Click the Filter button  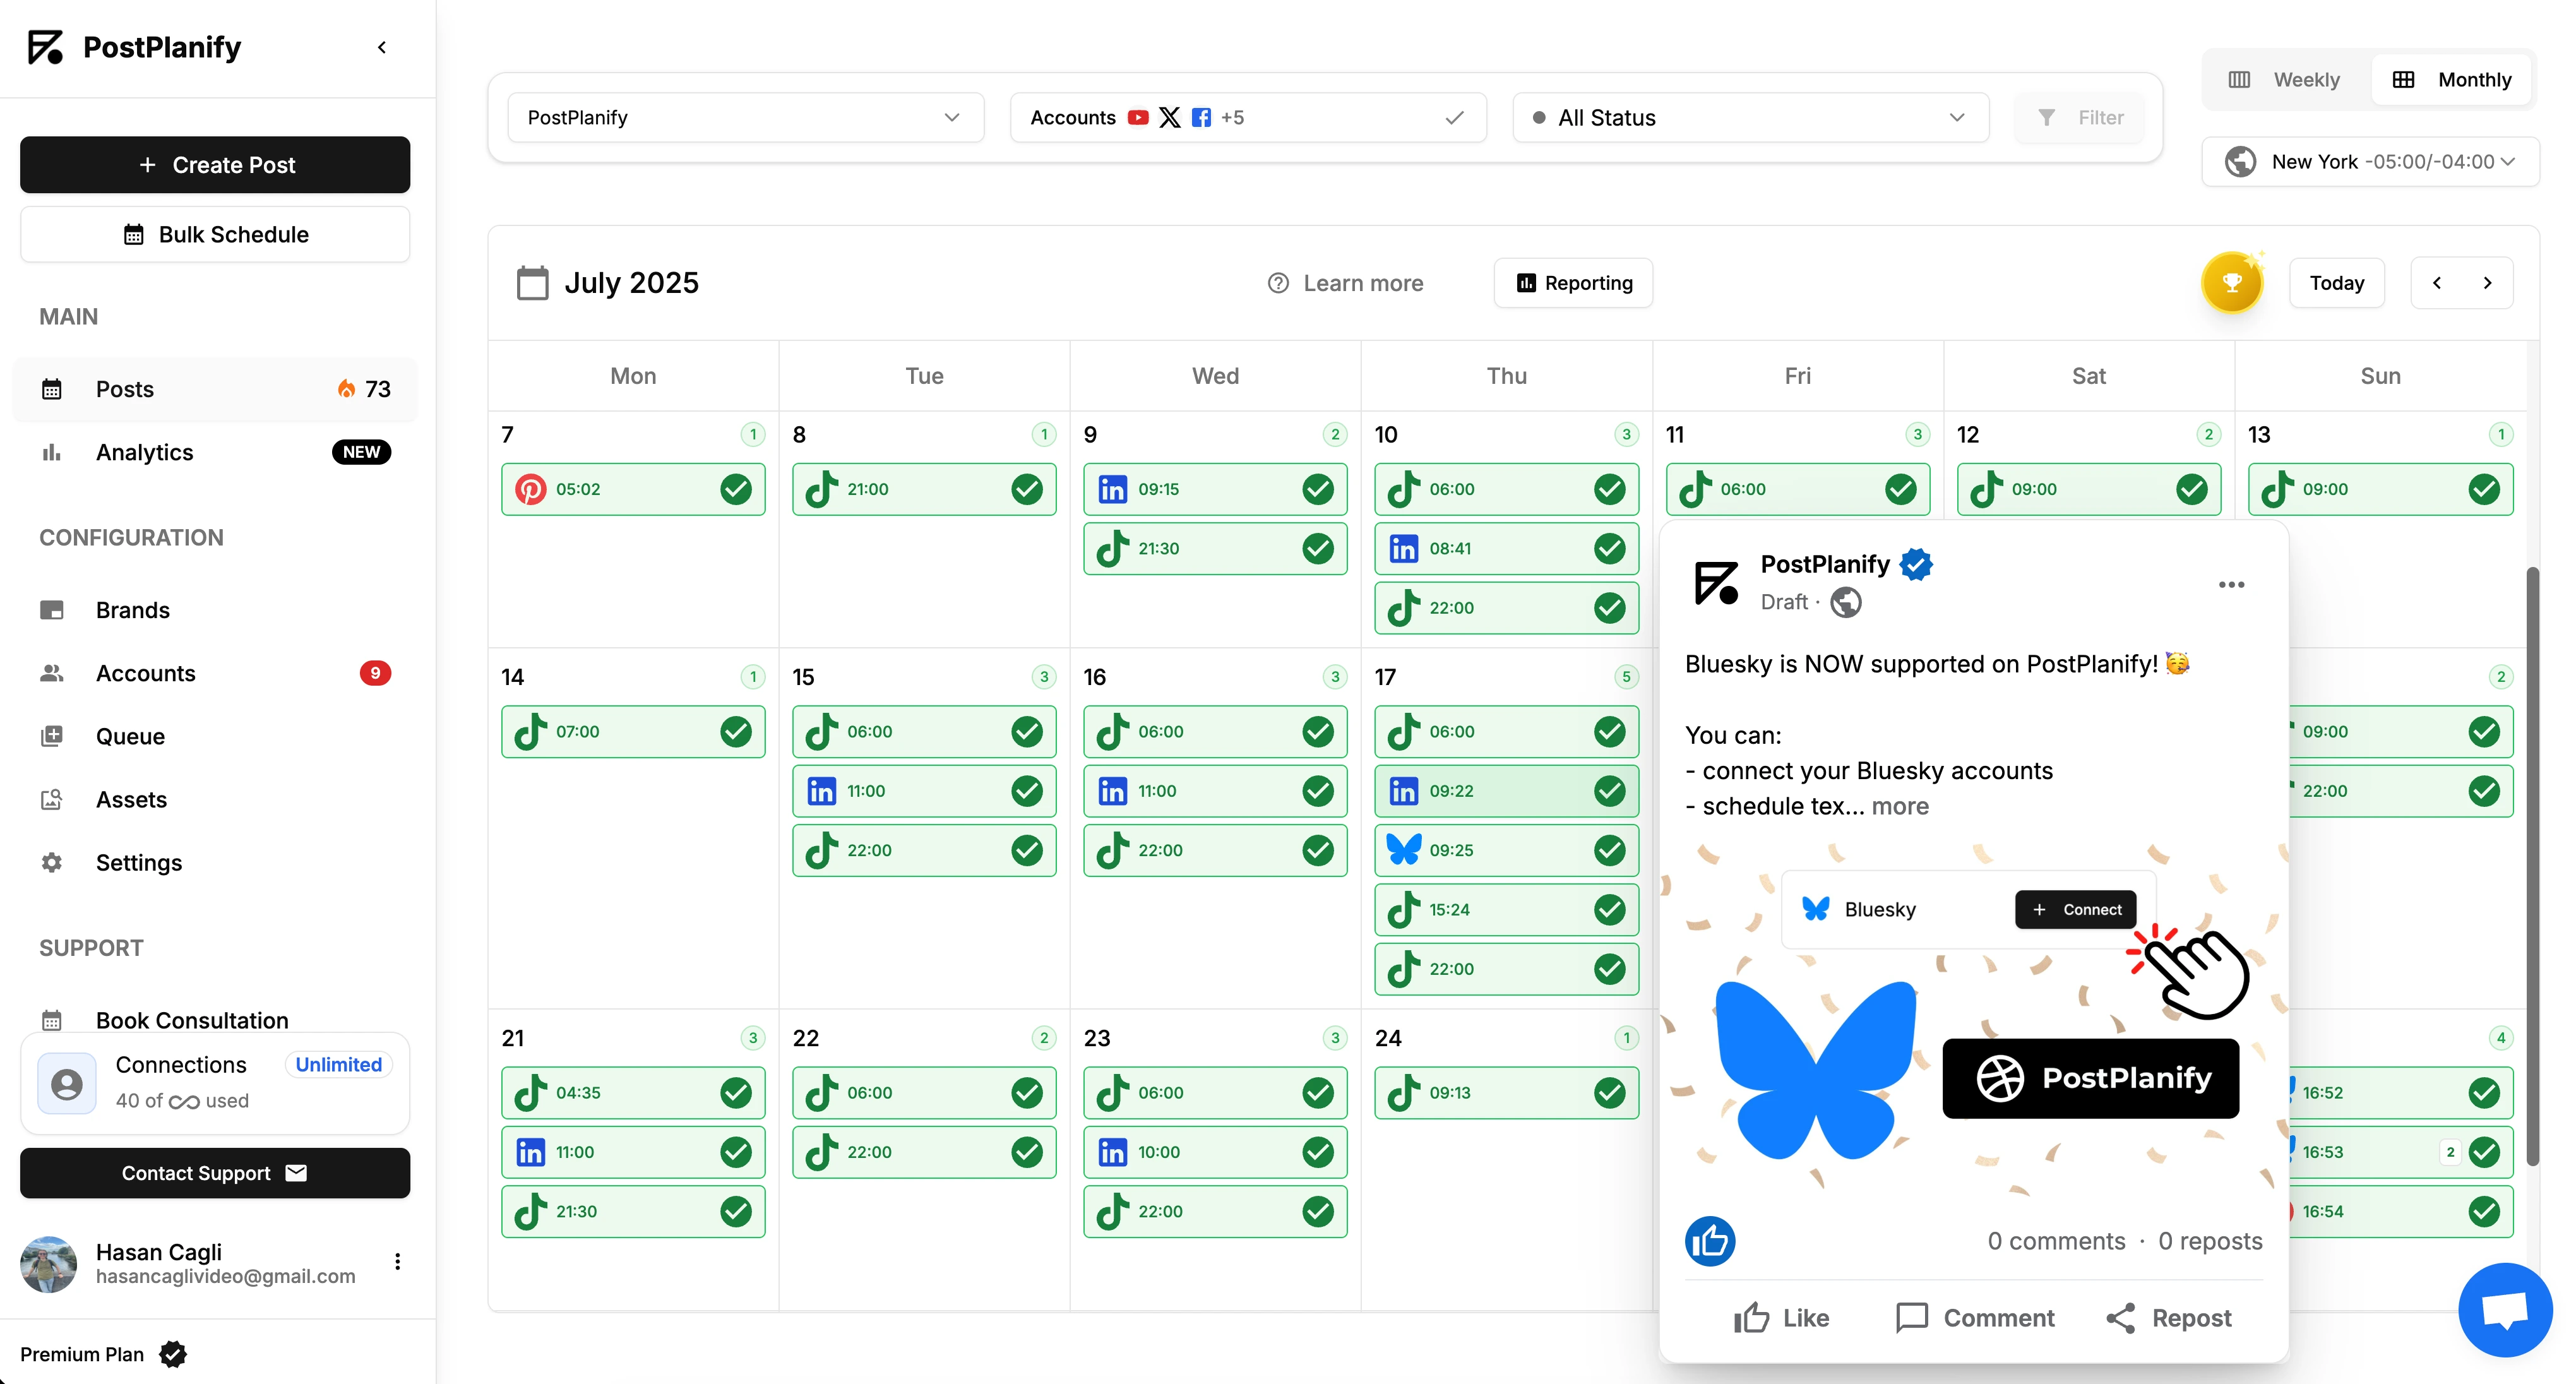[x=2080, y=118]
